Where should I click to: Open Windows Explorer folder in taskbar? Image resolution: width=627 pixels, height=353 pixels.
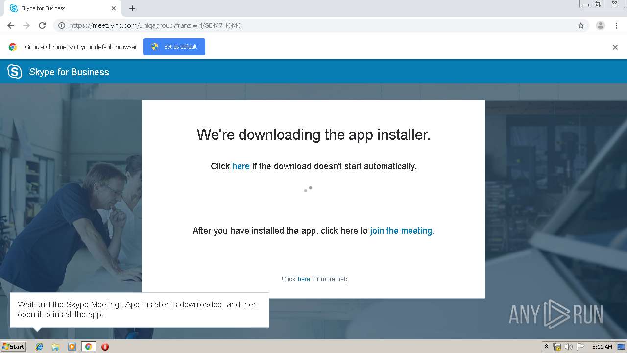(x=55, y=347)
